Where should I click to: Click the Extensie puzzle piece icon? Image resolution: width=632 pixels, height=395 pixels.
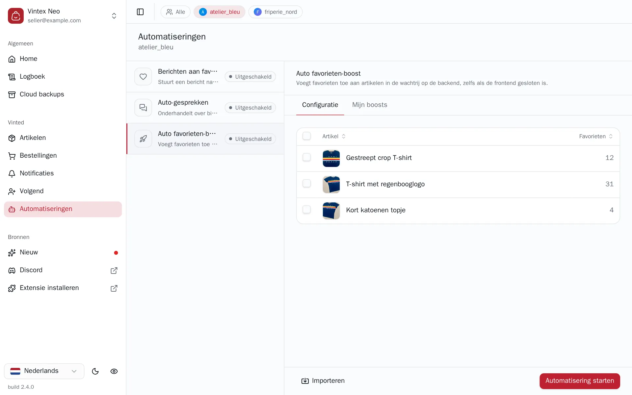pos(12,288)
